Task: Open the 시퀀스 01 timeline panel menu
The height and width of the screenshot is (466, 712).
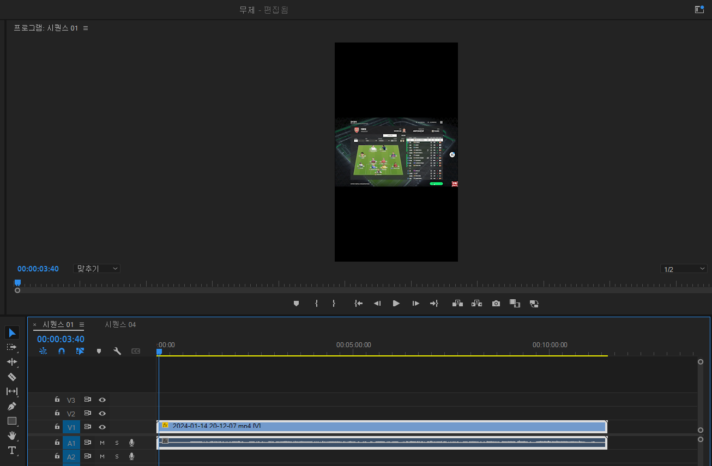Action: [x=82, y=324]
